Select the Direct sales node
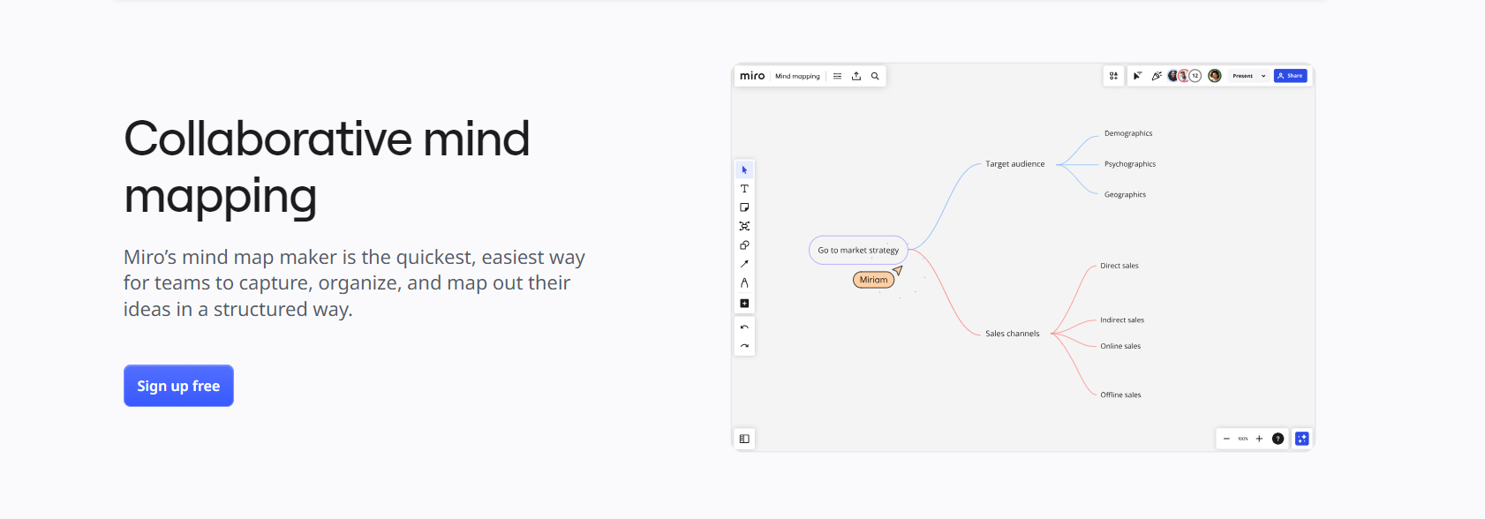The image size is (1485, 519). coord(1119,266)
